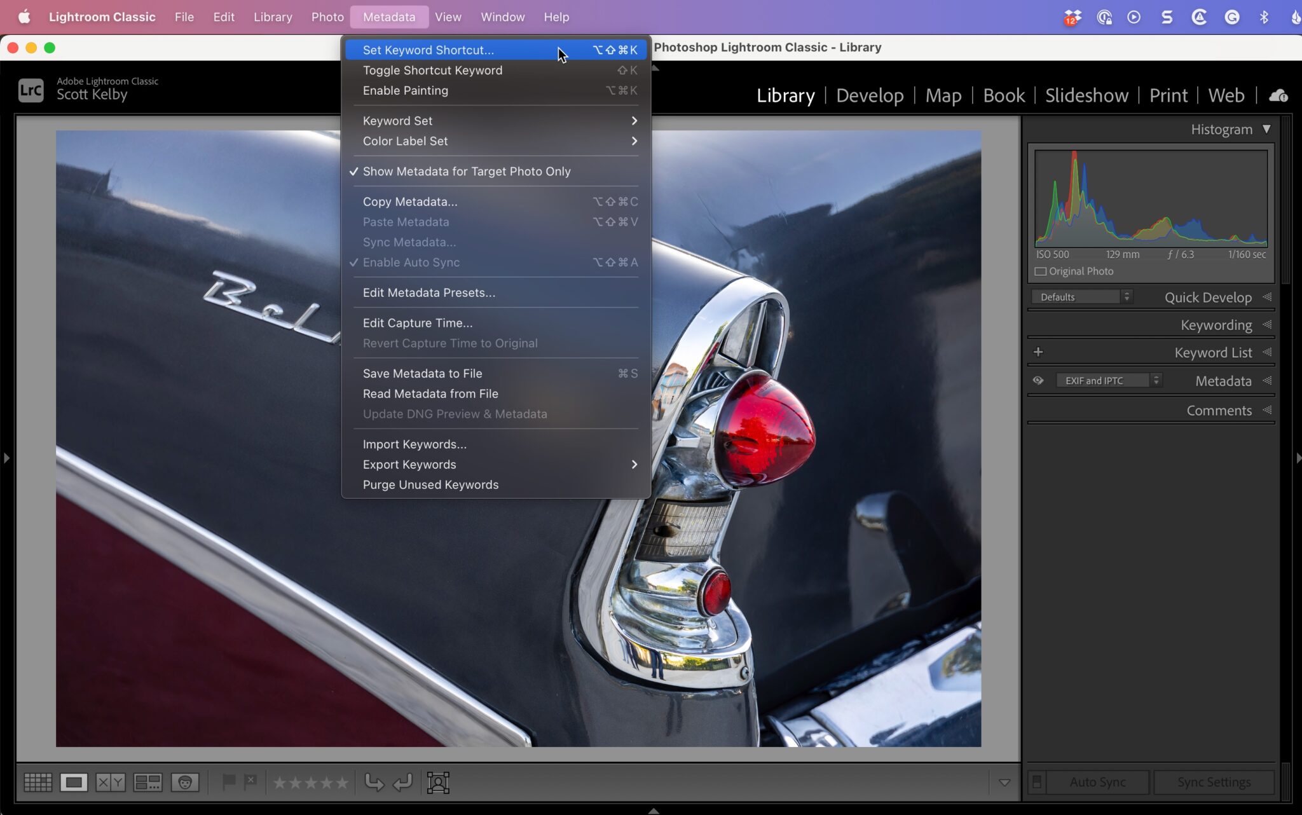Click the cloud sync status icon
1302x815 pixels.
click(1279, 95)
